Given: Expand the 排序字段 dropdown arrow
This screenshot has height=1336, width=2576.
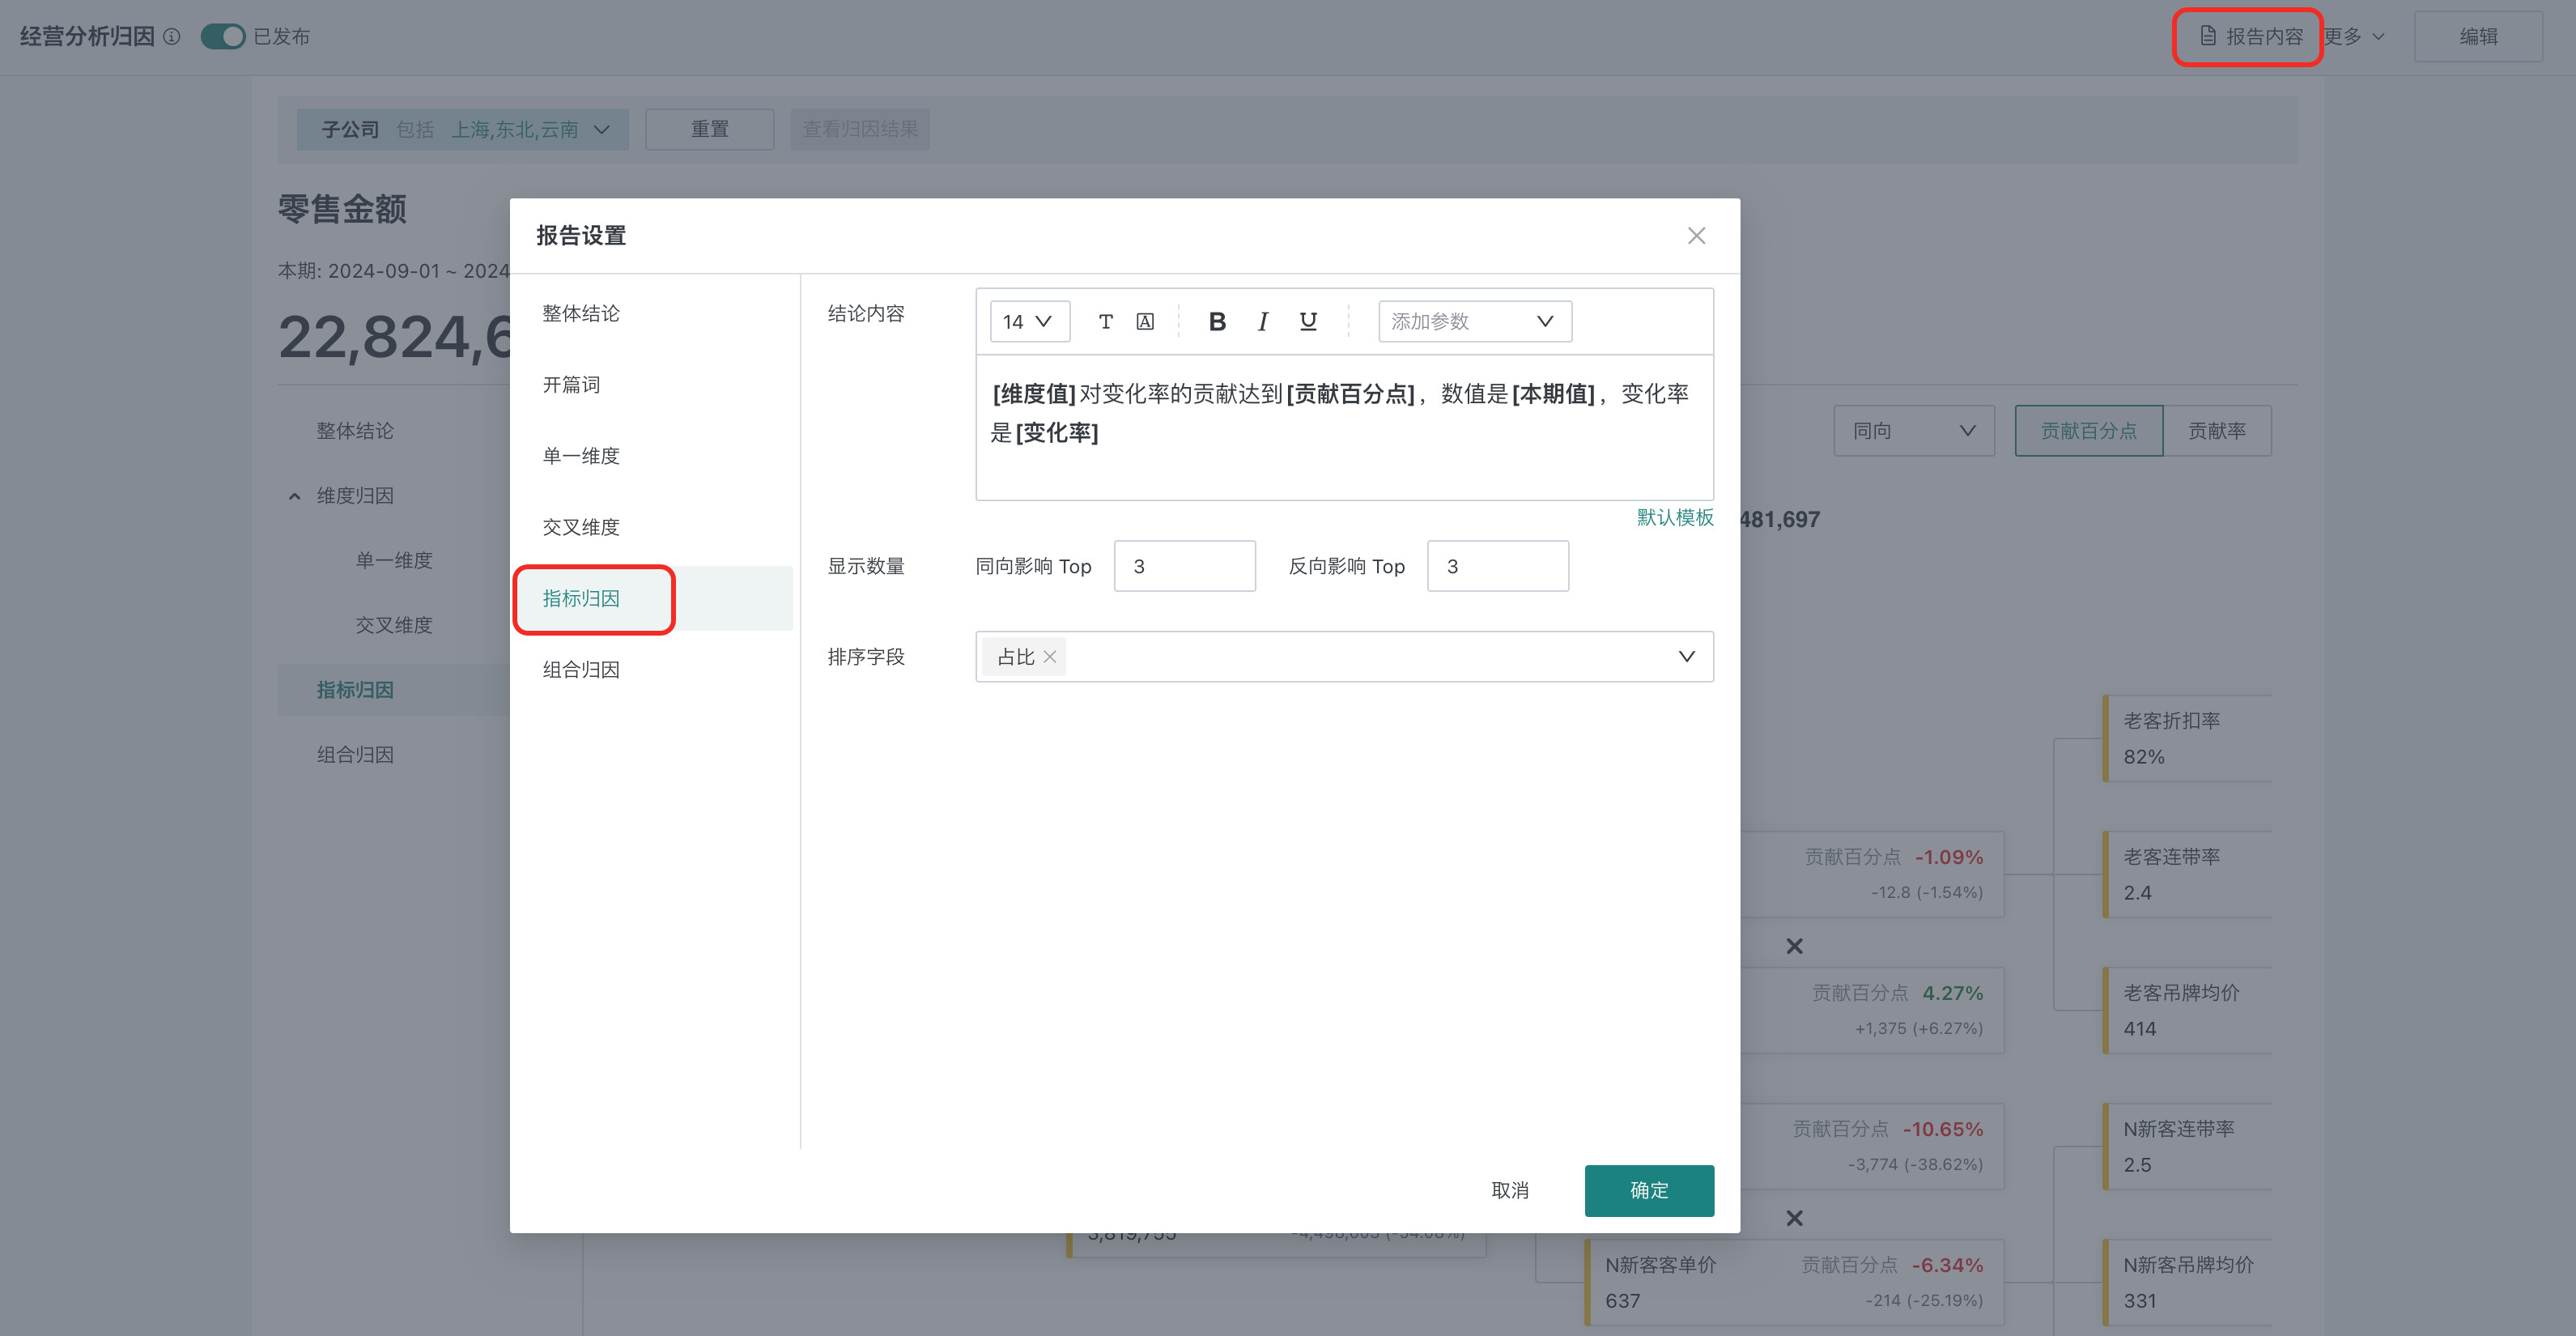Looking at the screenshot, I should [1686, 657].
